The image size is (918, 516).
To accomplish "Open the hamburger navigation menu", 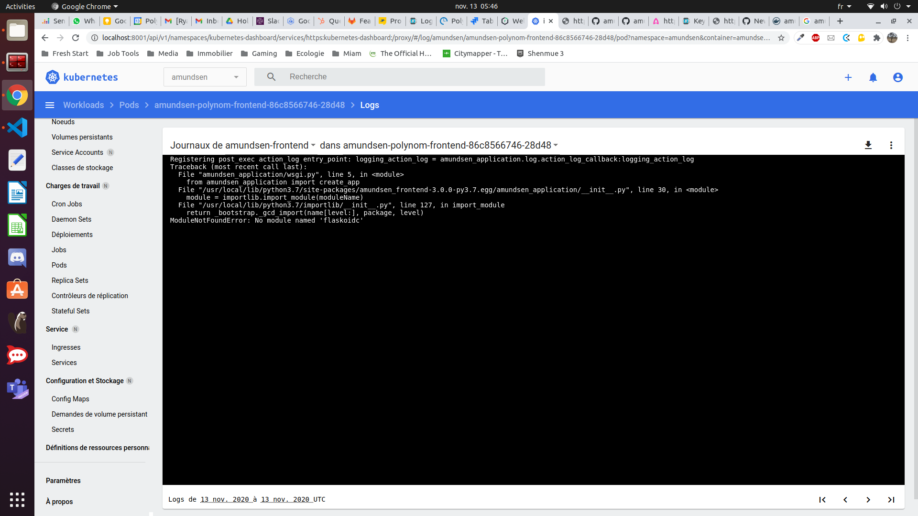I will (50, 105).
